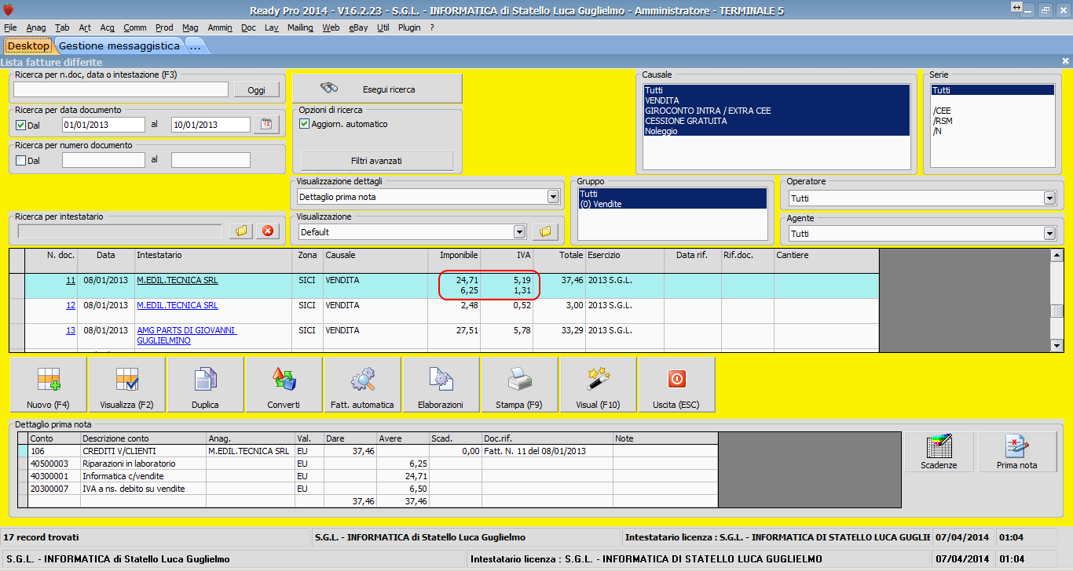Screen dimensions: 1073x571
Task: Expand the Agente dropdown
Action: point(1049,234)
